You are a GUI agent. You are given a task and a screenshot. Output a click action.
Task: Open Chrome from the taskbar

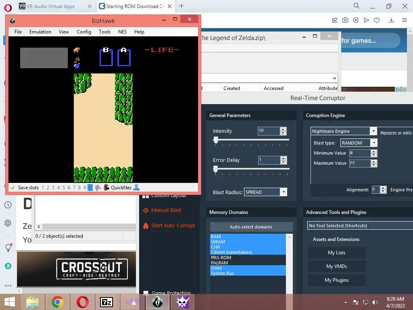[x=57, y=302]
